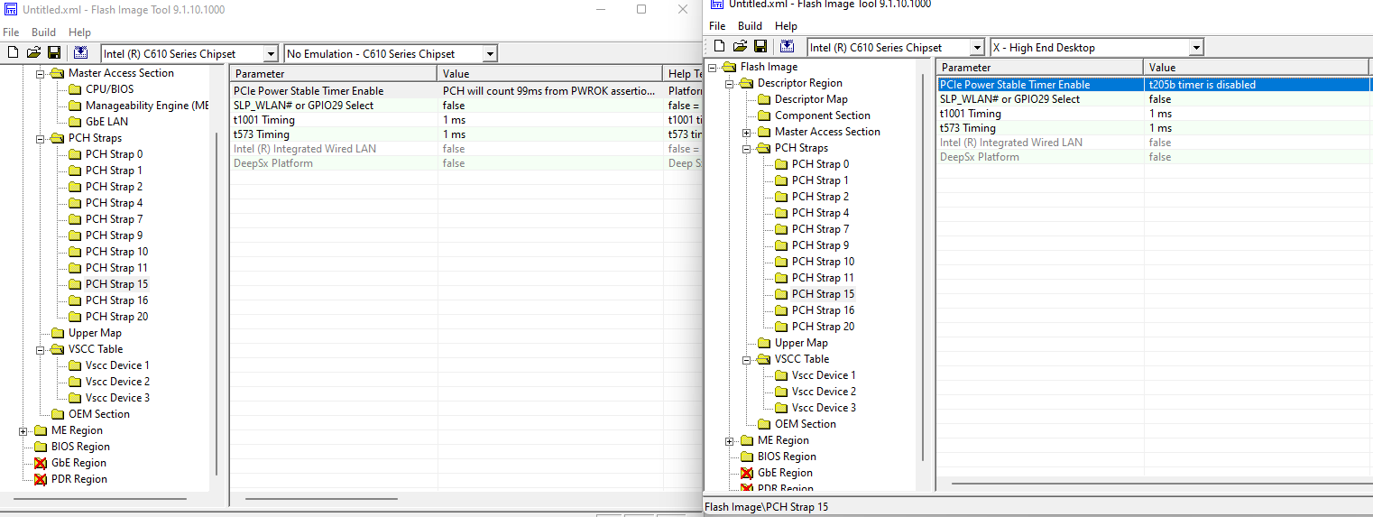Collapse Descriptor Region in right tree

coord(730,83)
